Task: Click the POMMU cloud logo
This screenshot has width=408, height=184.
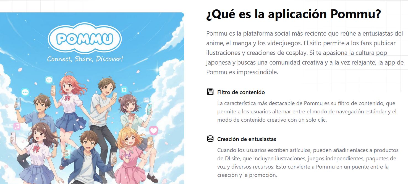Action: coord(85,39)
